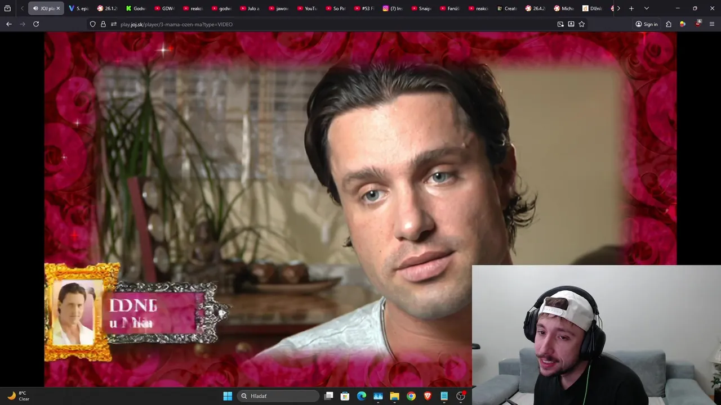
Task: Close the JOJ play tab
Action: click(57, 8)
